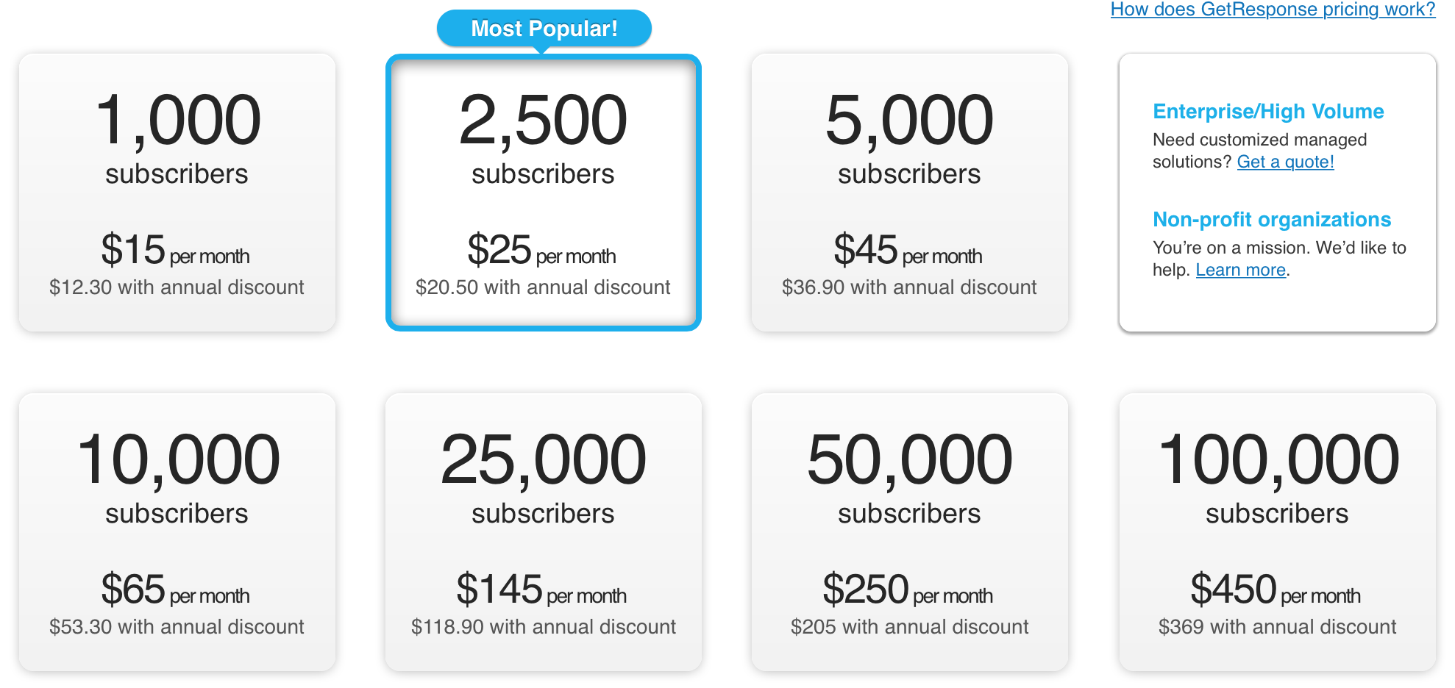This screenshot has height=688, width=1455.
Task: Click '$118.90 with annual discount' text
Action: click(544, 627)
